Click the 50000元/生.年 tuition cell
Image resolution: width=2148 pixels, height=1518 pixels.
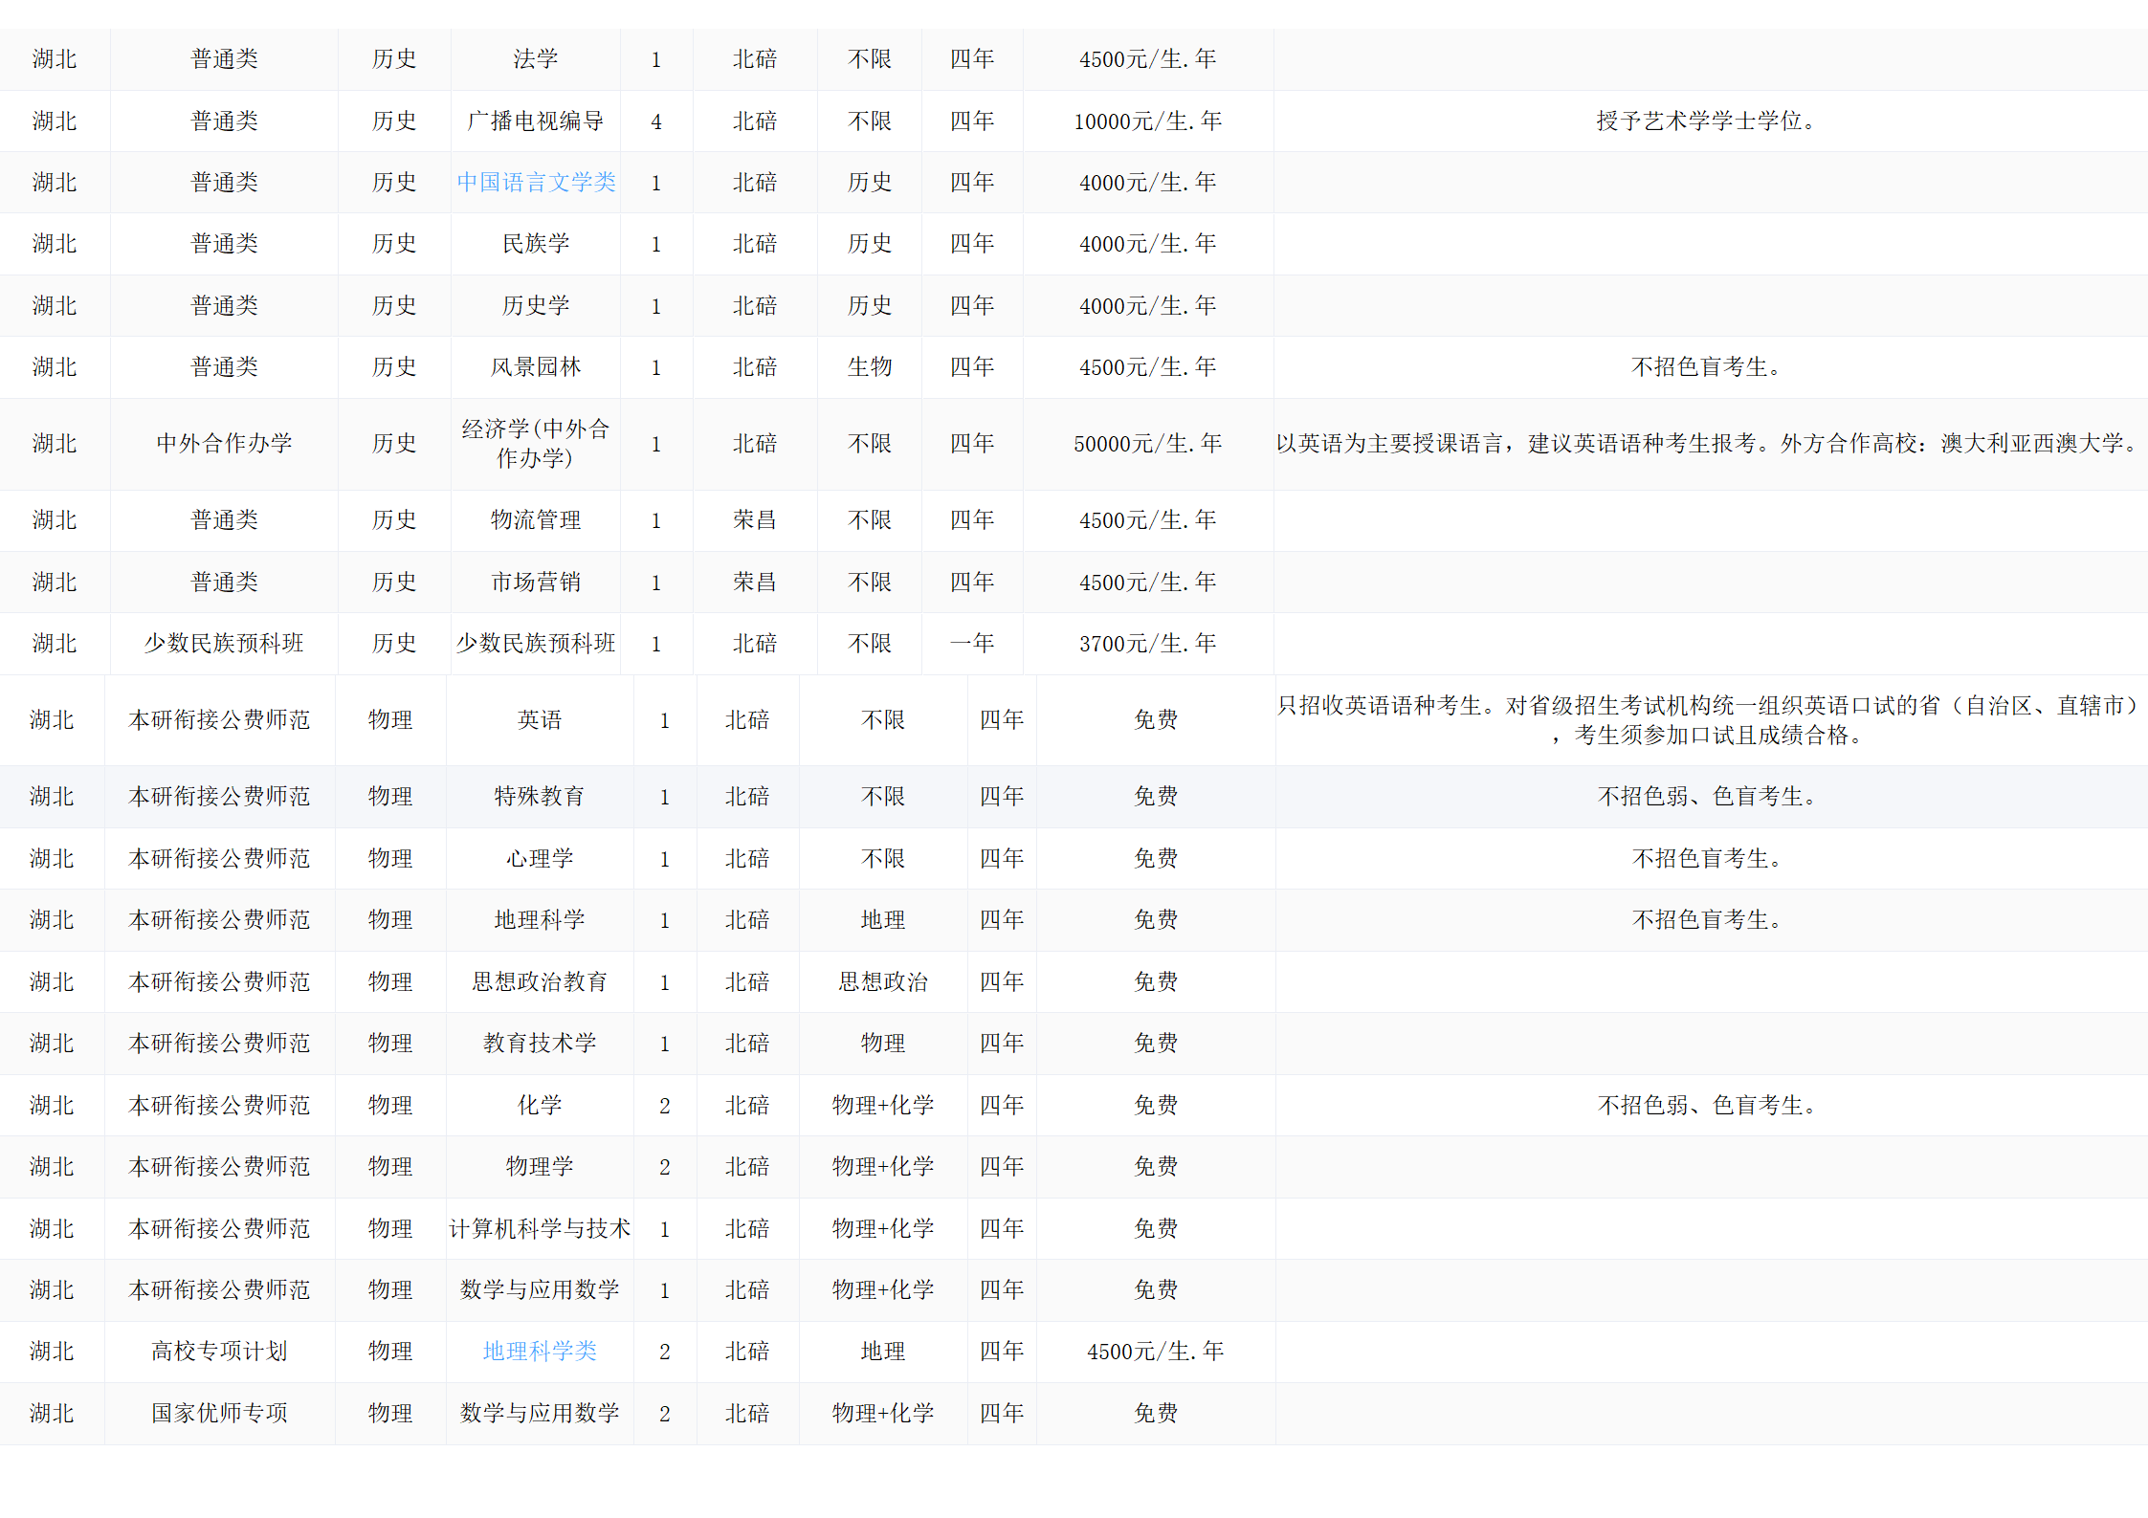tap(1147, 444)
